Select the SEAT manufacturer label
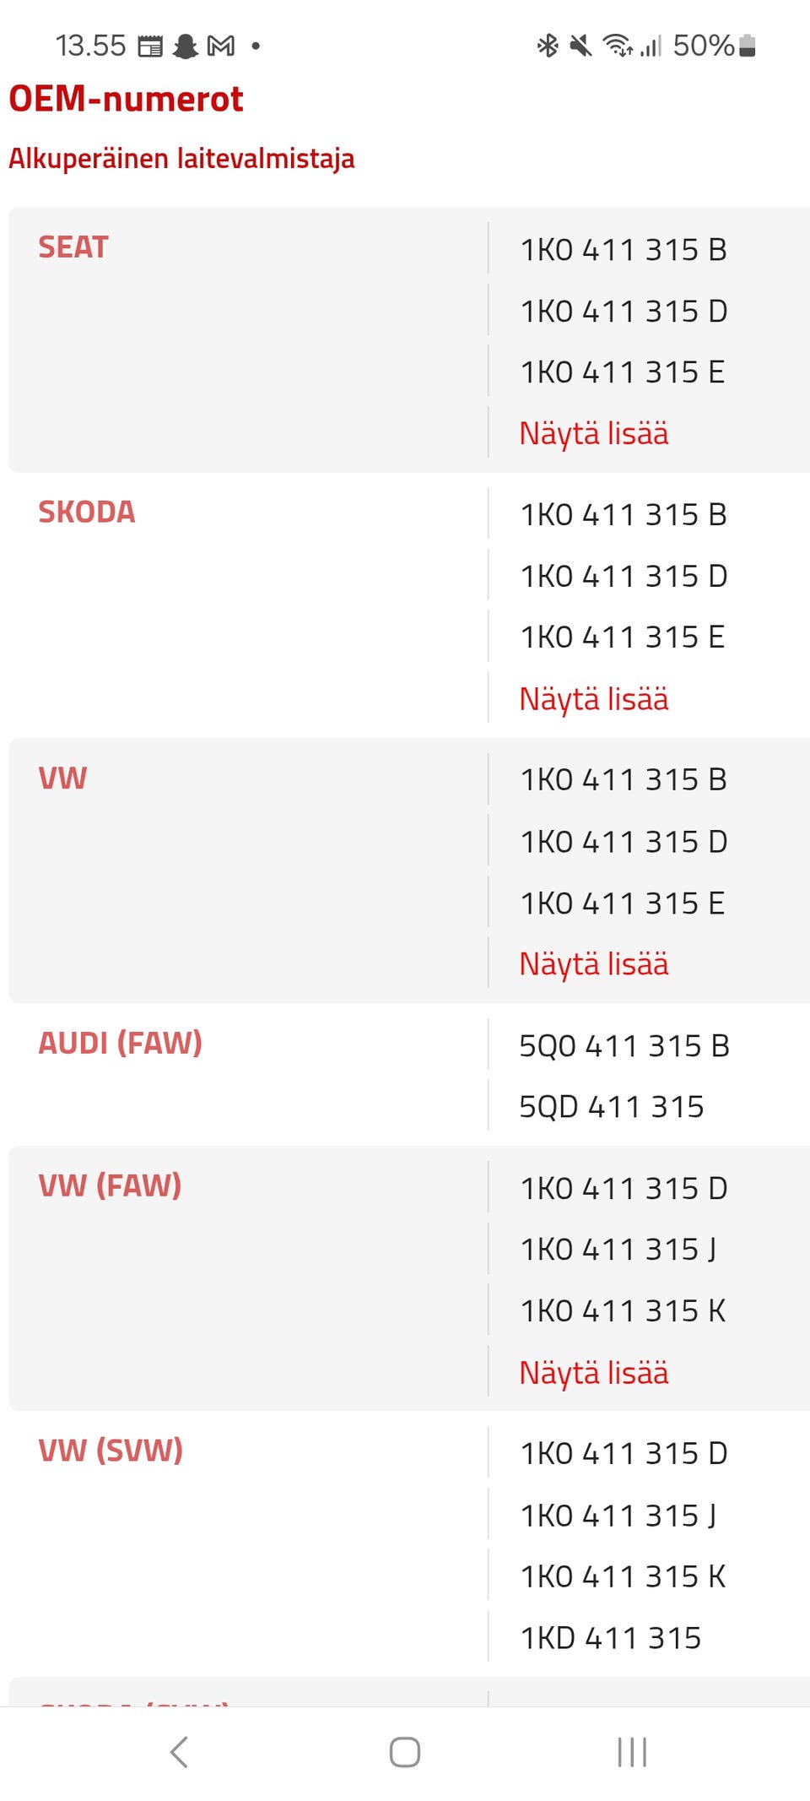Viewport: 810px width, 1801px height. point(73,247)
